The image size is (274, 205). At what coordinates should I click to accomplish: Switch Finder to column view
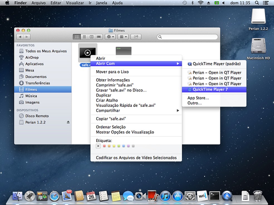point(91,37)
